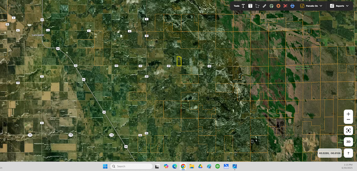Choose the red scissors cut tool

pyautogui.click(x=285, y=6)
